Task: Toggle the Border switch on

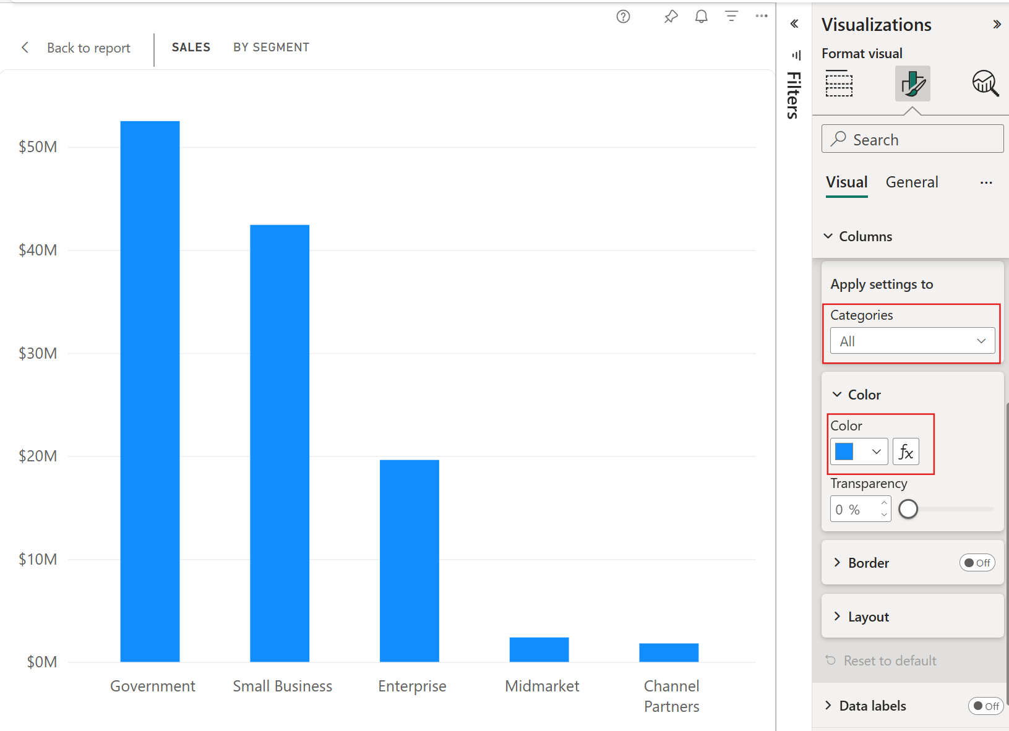Action: point(977,563)
